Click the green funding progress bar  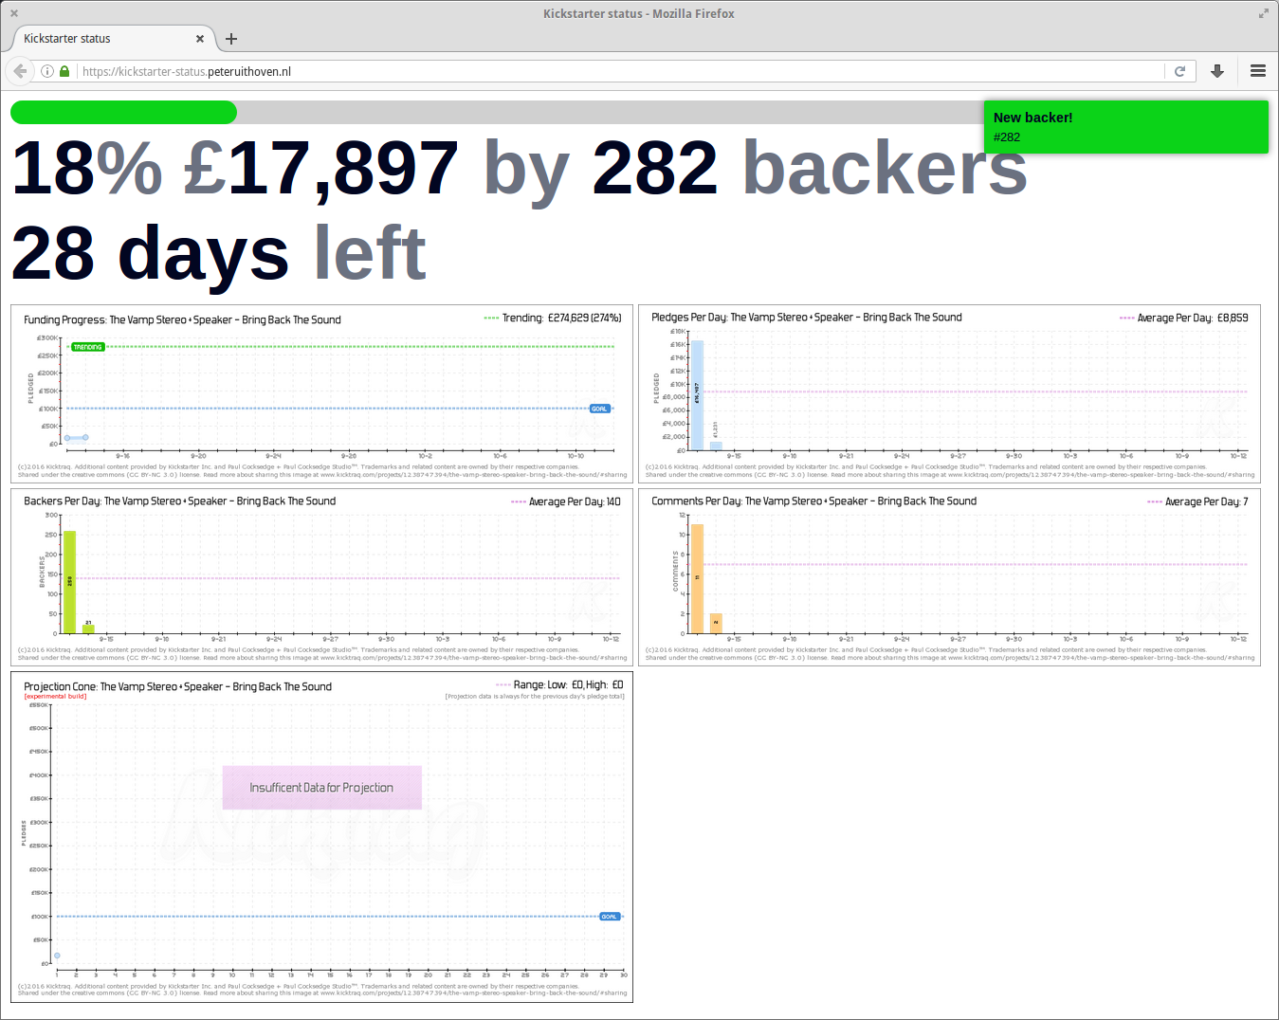123,113
